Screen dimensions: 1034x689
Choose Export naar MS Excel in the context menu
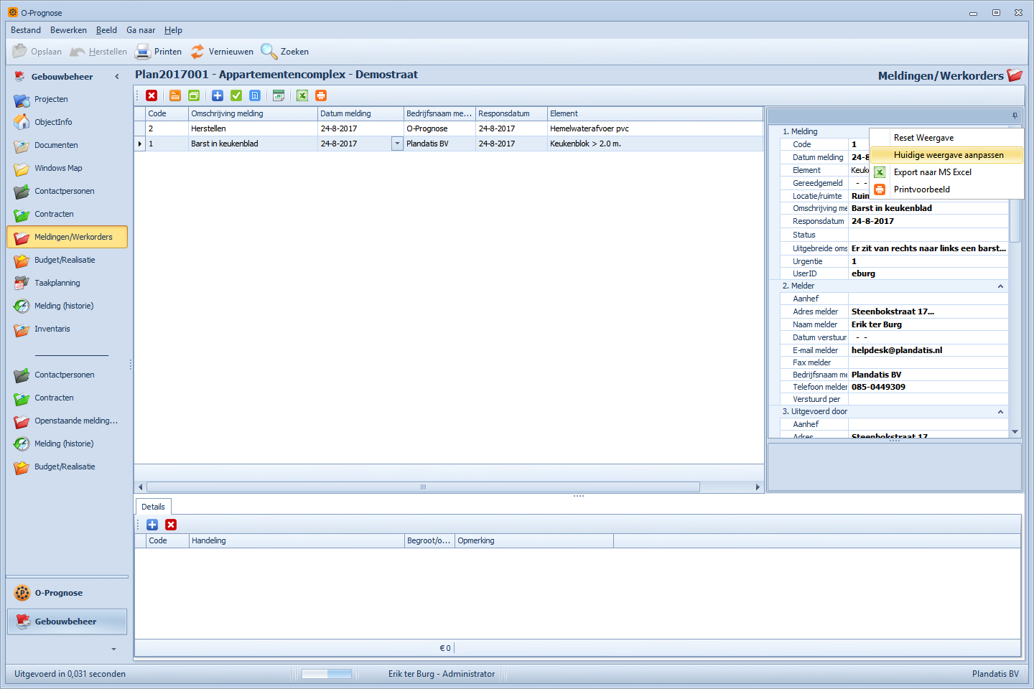946,172
